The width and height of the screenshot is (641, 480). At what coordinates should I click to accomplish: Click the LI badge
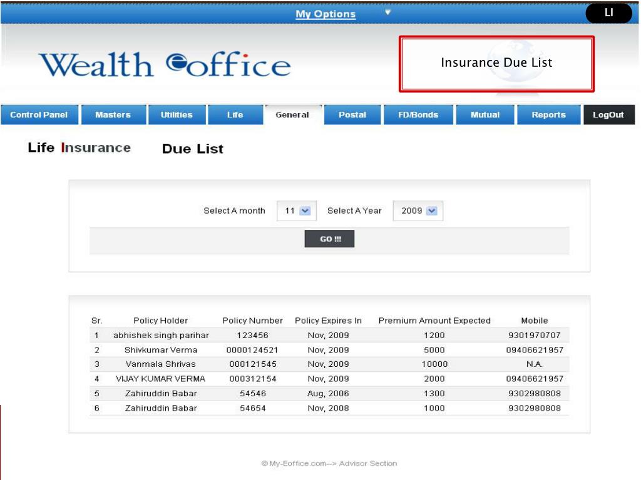(609, 13)
